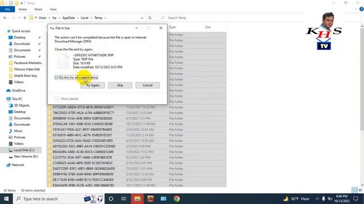Screen dimensions: 364x204
Task: Select folder 517C020F-ADDA-47CD-8E1E row
Action: point(136,107)
